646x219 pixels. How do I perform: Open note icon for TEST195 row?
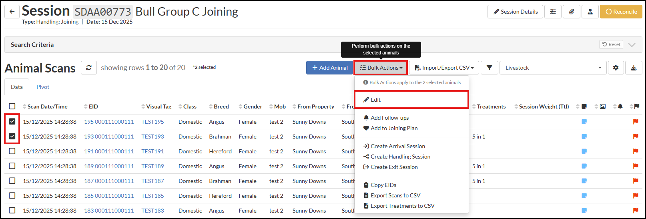pos(584,122)
